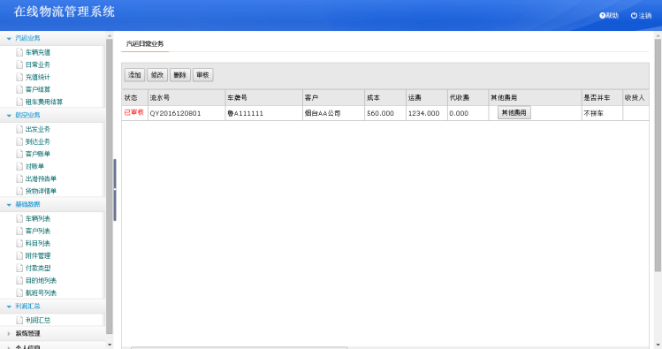The width and height of the screenshot is (662, 349).
Task: Open the 出港预告单 page
Action: 41,178
